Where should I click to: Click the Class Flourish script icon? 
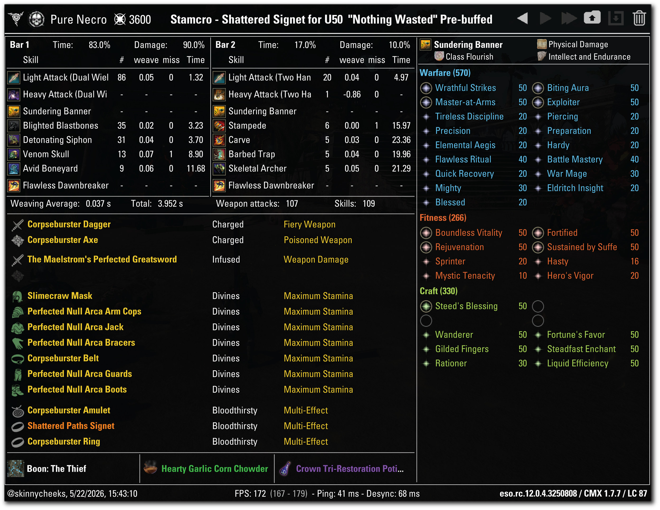point(439,56)
